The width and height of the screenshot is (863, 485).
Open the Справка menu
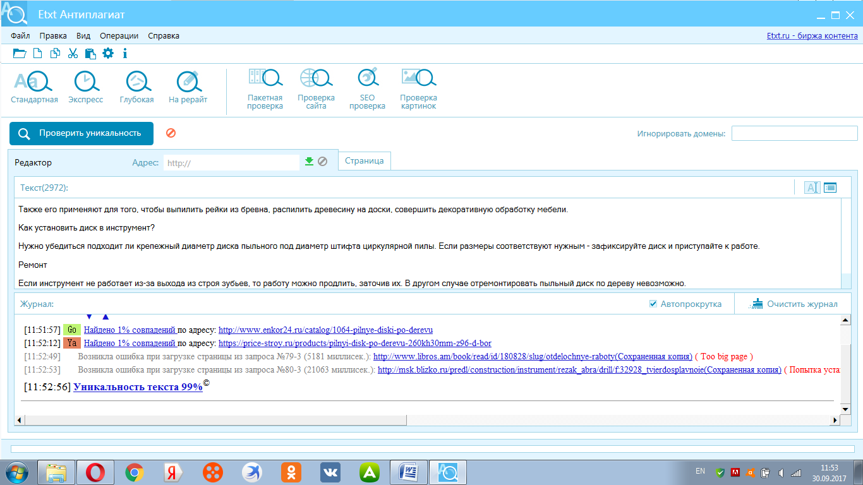pos(164,36)
